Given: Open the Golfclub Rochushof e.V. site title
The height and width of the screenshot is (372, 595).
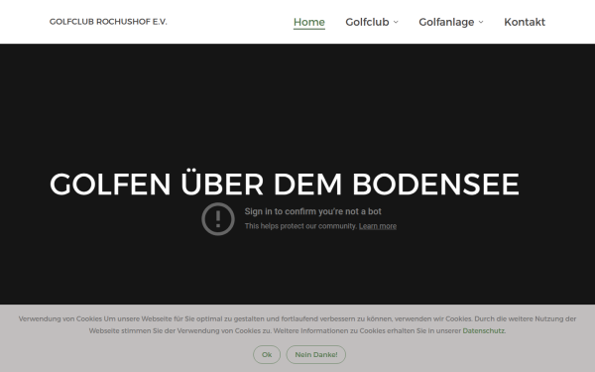Looking at the screenshot, I should tap(108, 22).
